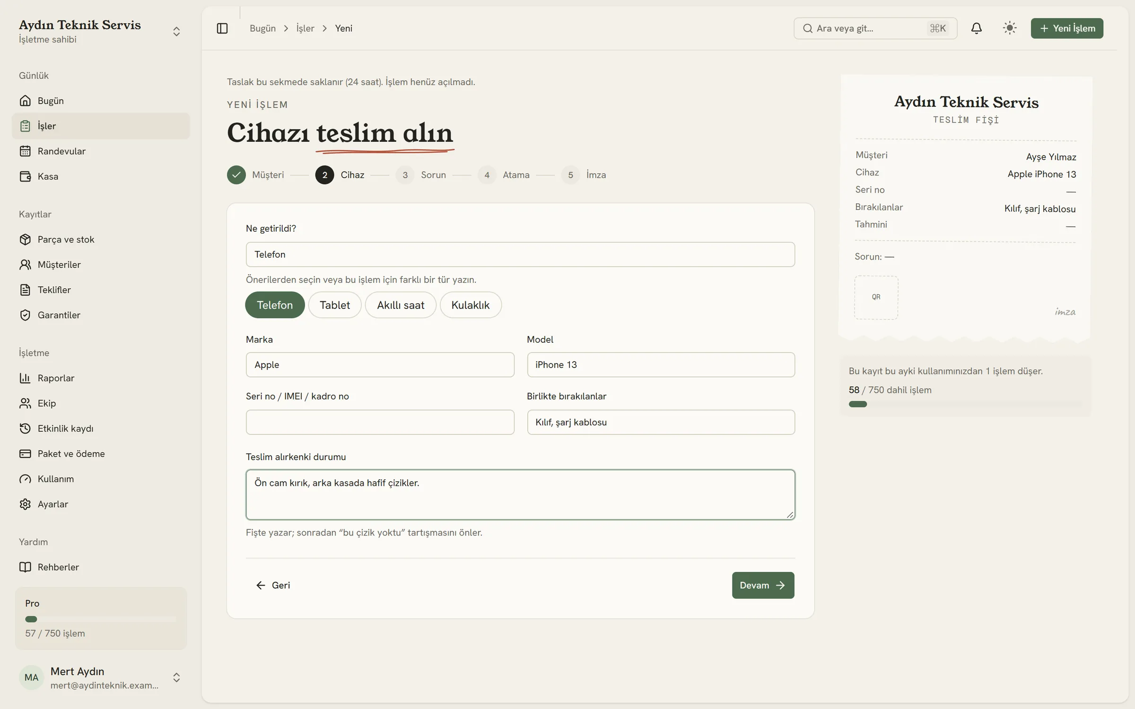
Task: Click the Devam button
Action: click(763, 586)
